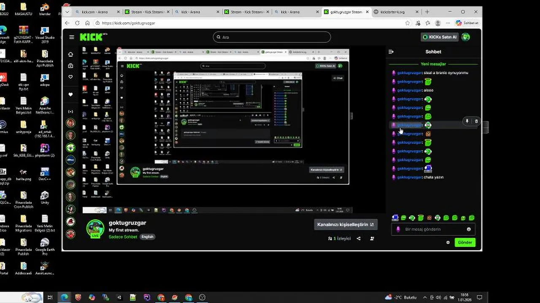Open browser settings three-dots menu
The height and width of the screenshot is (303, 540).
click(x=448, y=23)
